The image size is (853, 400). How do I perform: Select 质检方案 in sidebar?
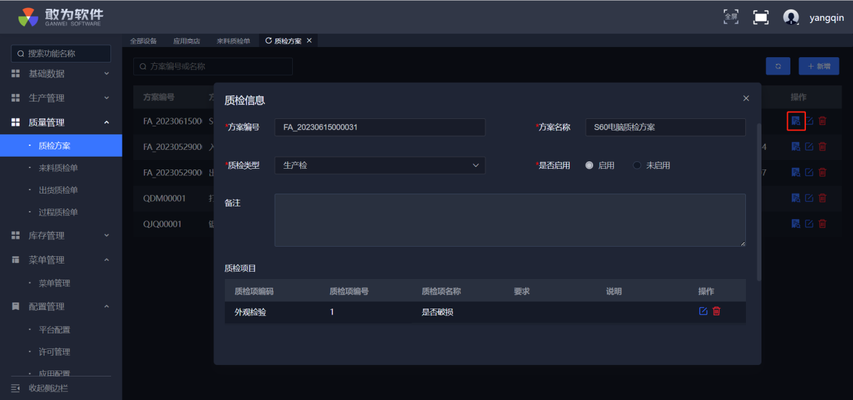pyautogui.click(x=61, y=145)
